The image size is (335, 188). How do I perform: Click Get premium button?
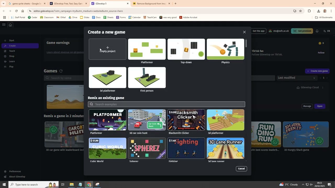tap(302, 31)
